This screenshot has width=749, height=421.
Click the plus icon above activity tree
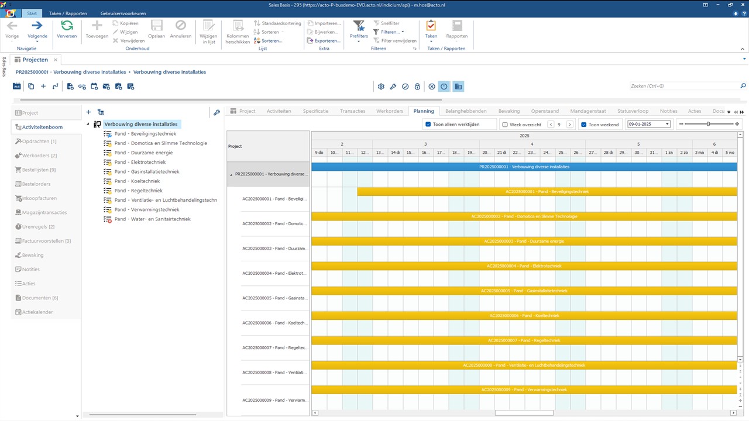click(x=88, y=112)
